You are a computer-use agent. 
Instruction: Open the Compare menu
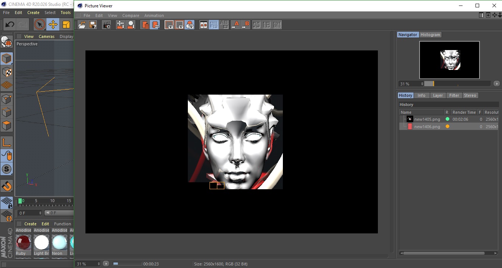coord(130,15)
